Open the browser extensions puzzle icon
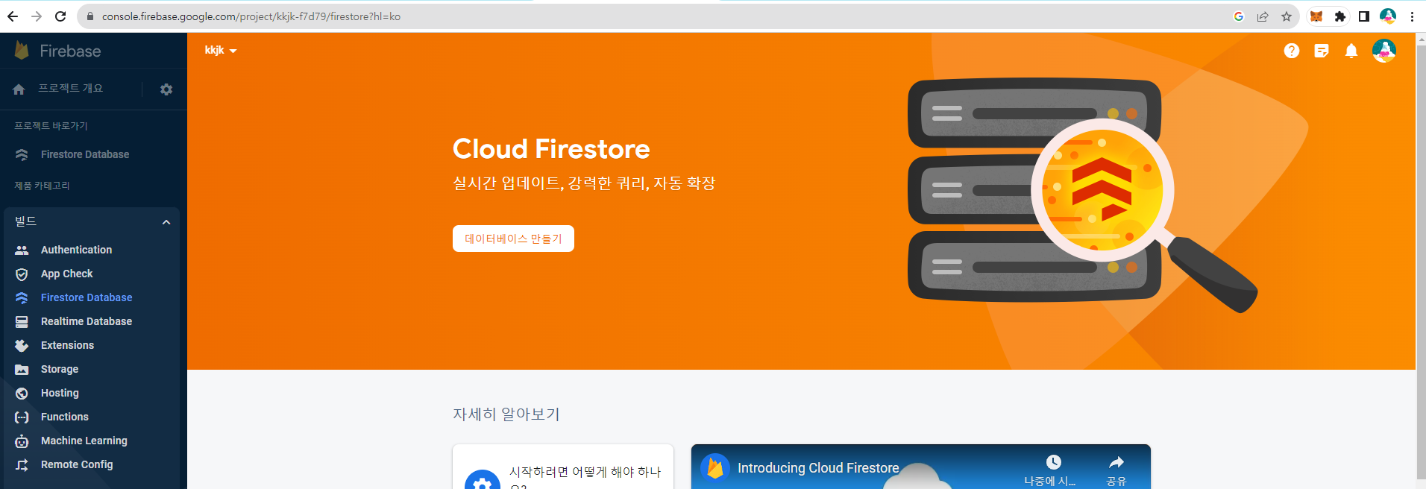 [1340, 16]
